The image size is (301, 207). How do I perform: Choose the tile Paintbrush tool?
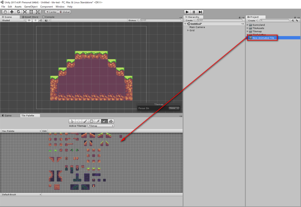[85, 121]
